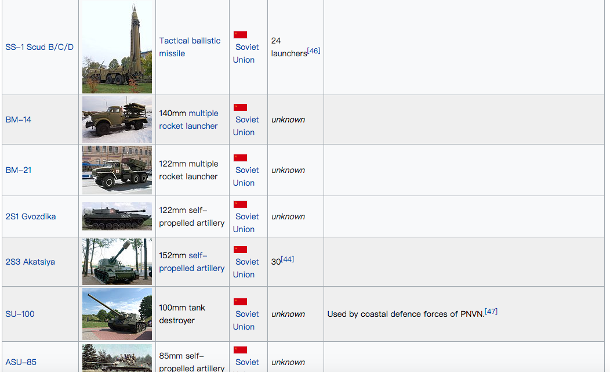Open the 2S1 Gvozdika link
Screen dimensions: 610x372
[x=31, y=216]
